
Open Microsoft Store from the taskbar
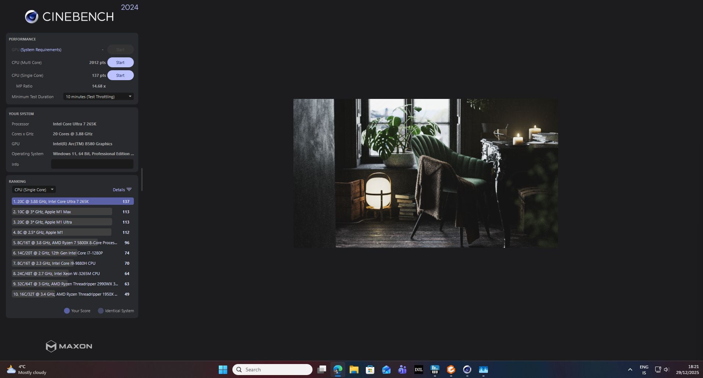370,370
